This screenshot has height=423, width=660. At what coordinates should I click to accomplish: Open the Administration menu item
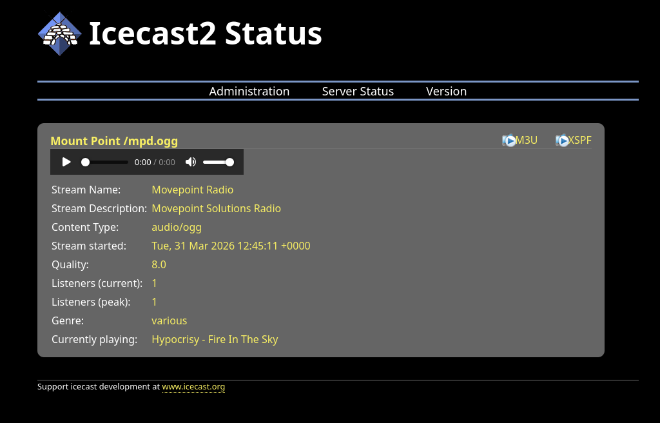point(249,91)
